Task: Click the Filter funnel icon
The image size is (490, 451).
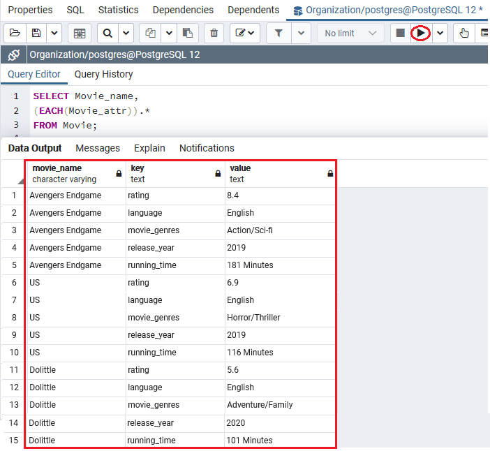Action: (279, 33)
